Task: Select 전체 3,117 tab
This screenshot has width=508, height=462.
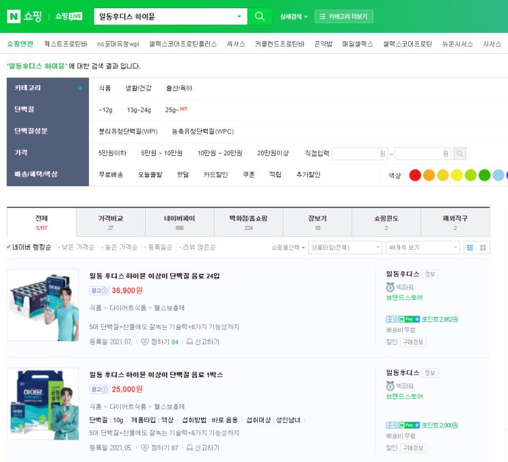Action: (x=42, y=222)
